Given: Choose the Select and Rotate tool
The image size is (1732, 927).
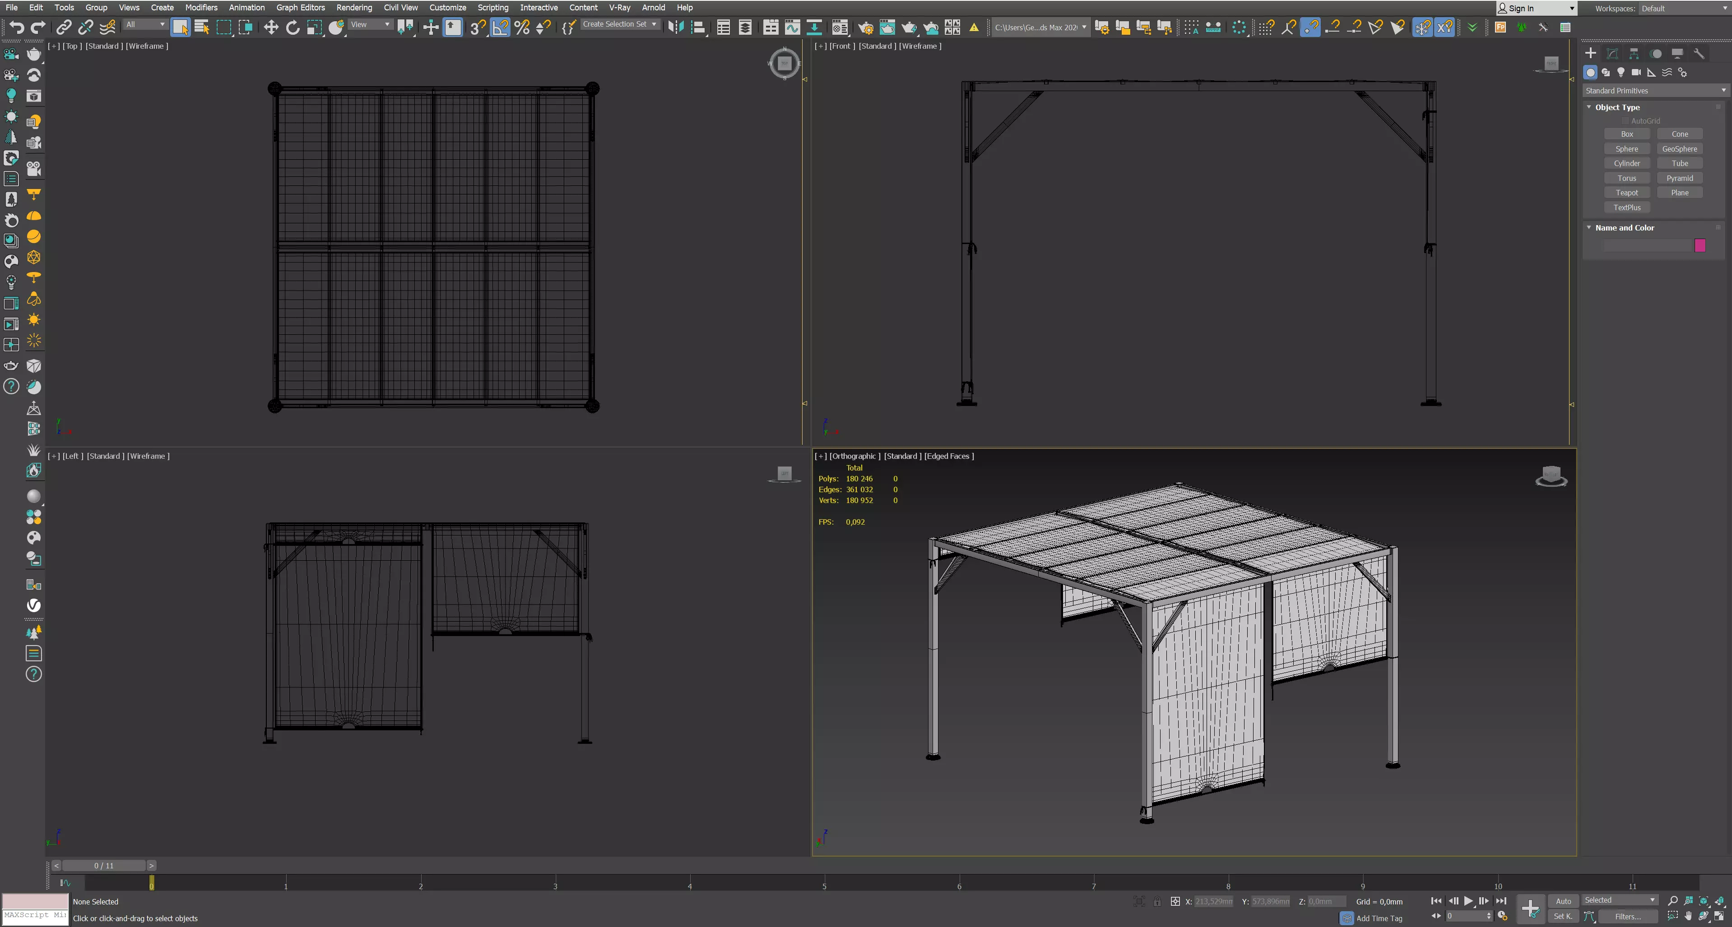Looking at the screenshot, I should pyautogui.click(x=293, y=27).
